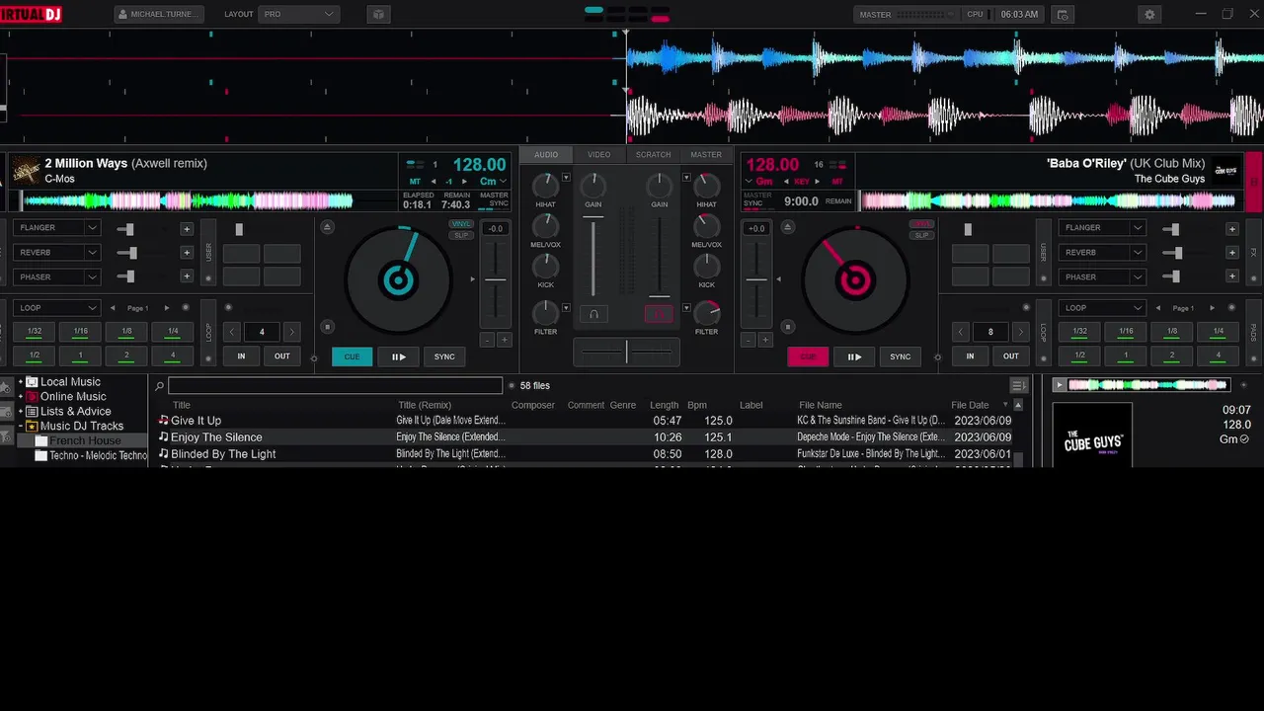Open the FLANGER effect dropdown on the right deck
Viewport: 1264px width, 711px height.
1101,228
